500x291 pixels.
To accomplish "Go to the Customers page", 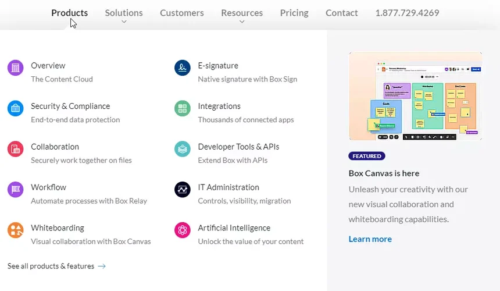I will pyautogui.click(x=182, y=13).
